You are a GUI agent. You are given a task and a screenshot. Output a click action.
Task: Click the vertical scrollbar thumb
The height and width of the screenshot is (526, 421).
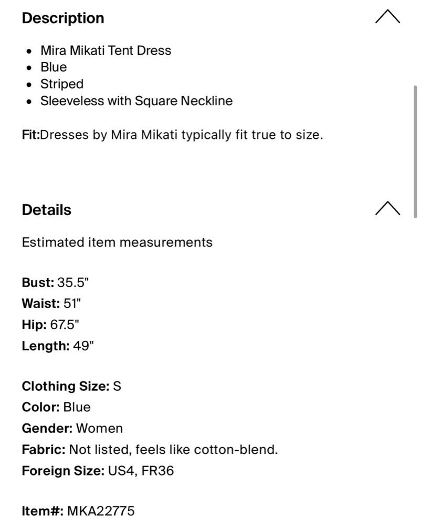tap(415, 151)
